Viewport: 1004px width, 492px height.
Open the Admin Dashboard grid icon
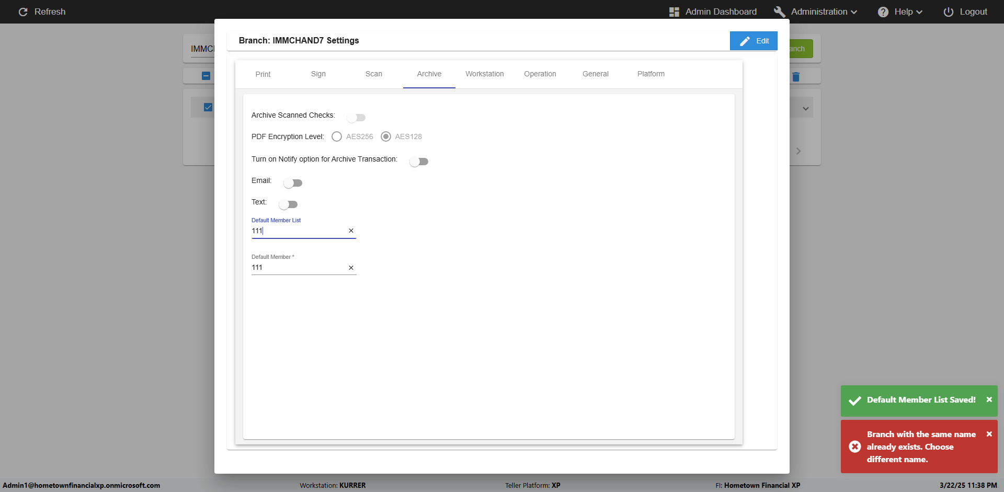(674, 12)
